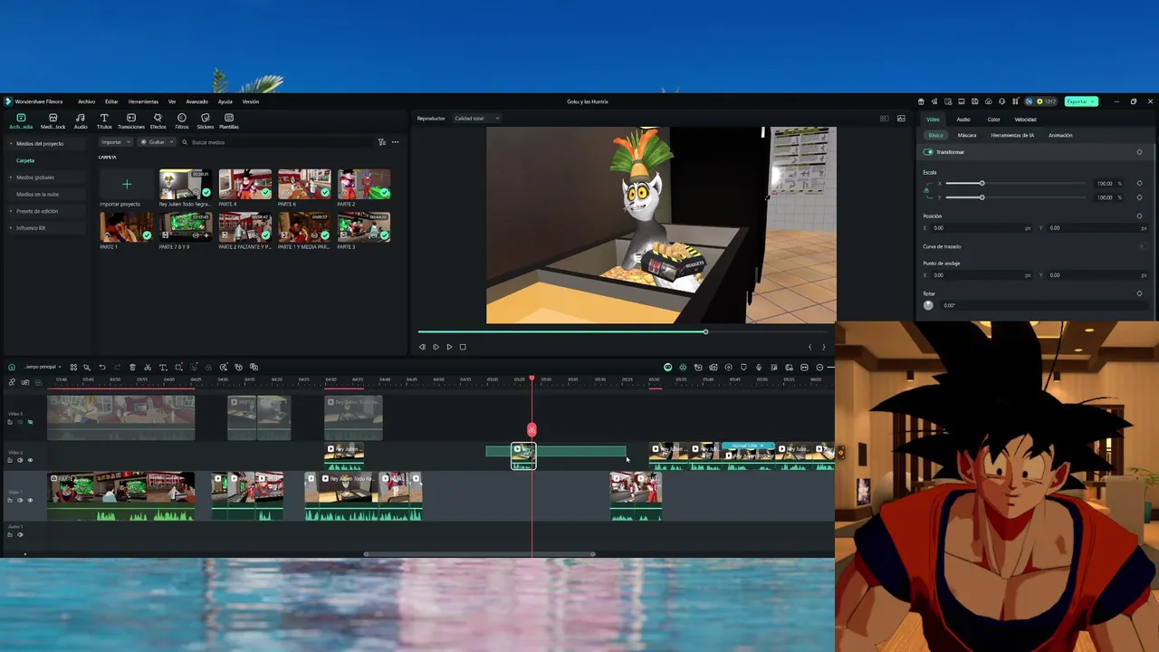Viewport: 1159px width, 652px height.
Task: Select the Animación sub-tab
Action: point(1060,135)
